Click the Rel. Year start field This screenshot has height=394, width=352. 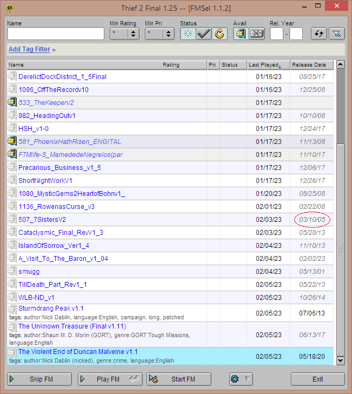[x=276, y=34]
